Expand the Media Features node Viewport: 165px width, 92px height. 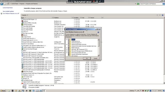(67, 48)
